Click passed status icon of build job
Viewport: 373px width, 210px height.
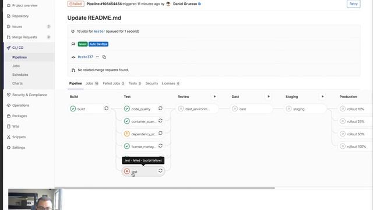coord(73,109)
